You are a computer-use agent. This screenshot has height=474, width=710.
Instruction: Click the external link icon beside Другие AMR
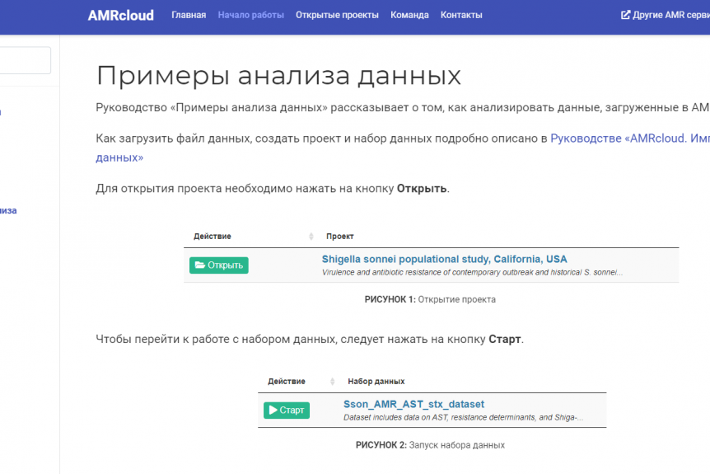(x=625, y=15)
